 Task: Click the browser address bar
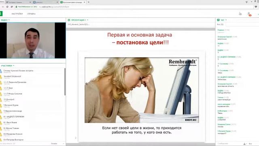point(134,7)
